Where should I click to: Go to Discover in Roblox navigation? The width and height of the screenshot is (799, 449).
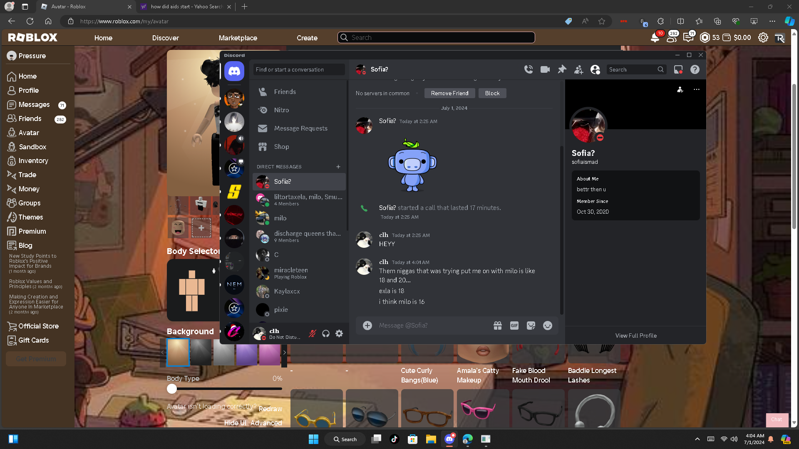coord(166,38)
